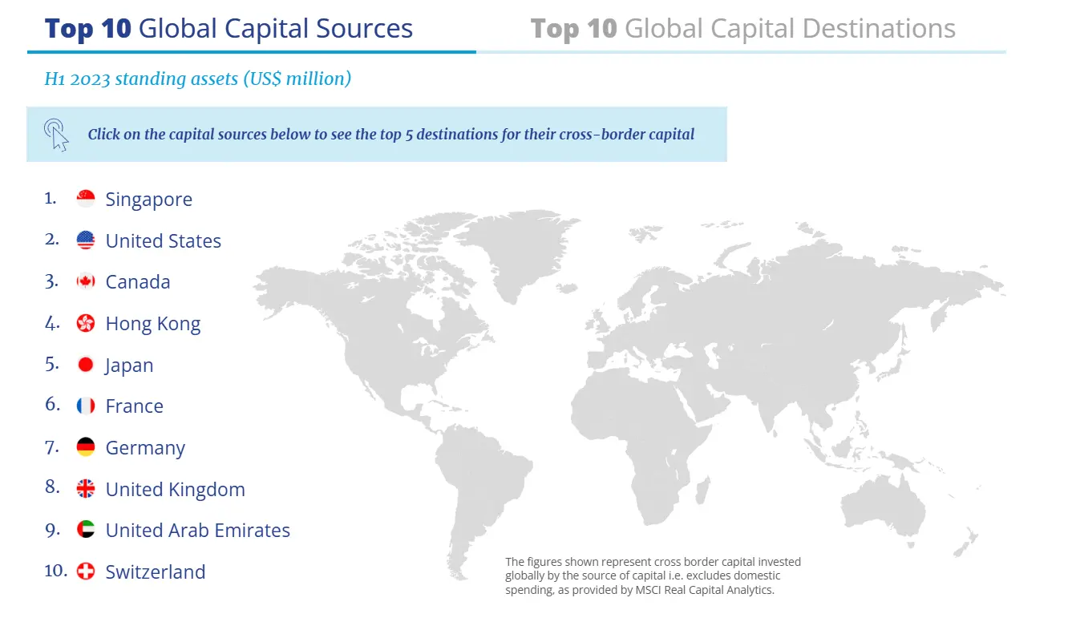1068x626 pixels.
Task: Click the Canada flag icon
Action: 86,281
